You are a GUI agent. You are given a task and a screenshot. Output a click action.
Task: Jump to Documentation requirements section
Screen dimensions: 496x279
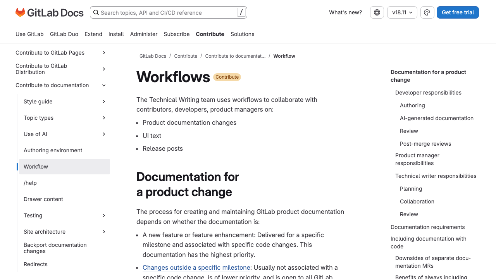(x=427, y=227)
